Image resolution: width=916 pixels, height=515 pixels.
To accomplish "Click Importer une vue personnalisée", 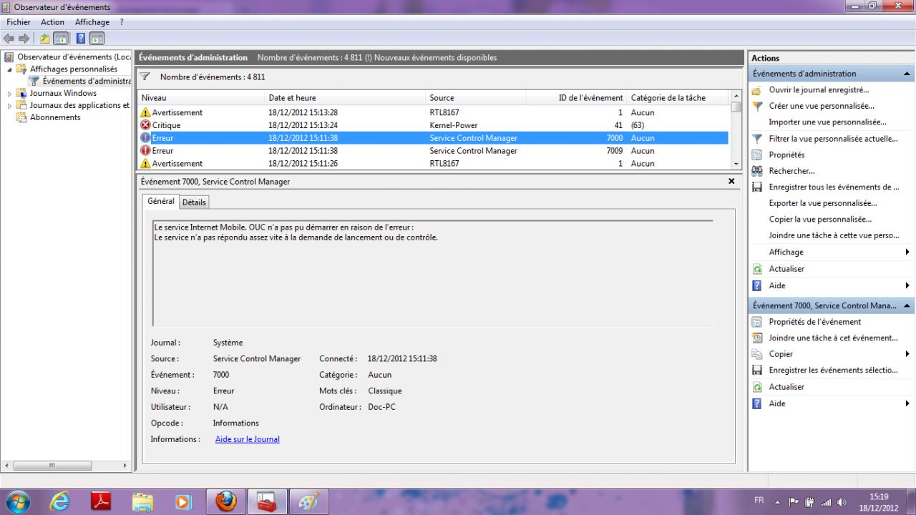I will 827,122.
